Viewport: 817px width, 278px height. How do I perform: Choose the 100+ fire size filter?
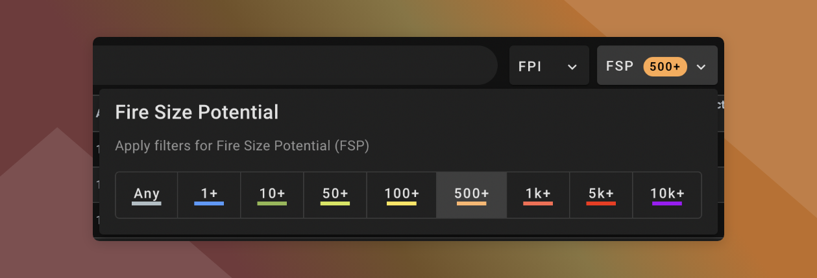[402, 194]
